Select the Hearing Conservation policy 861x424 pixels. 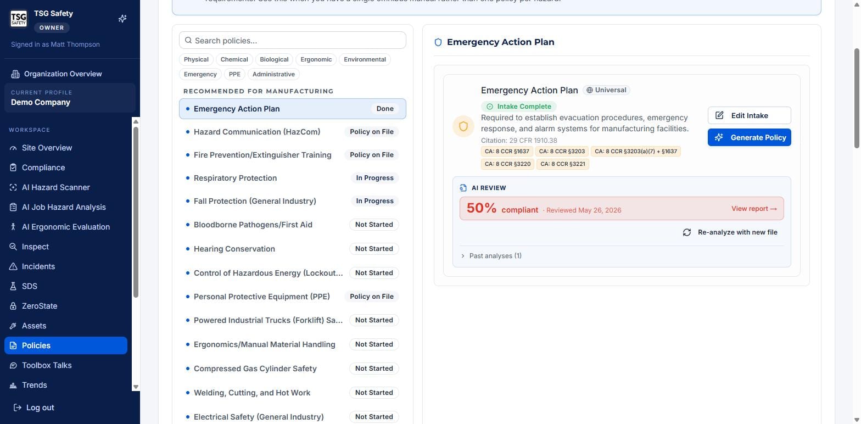tap(293, 249)
